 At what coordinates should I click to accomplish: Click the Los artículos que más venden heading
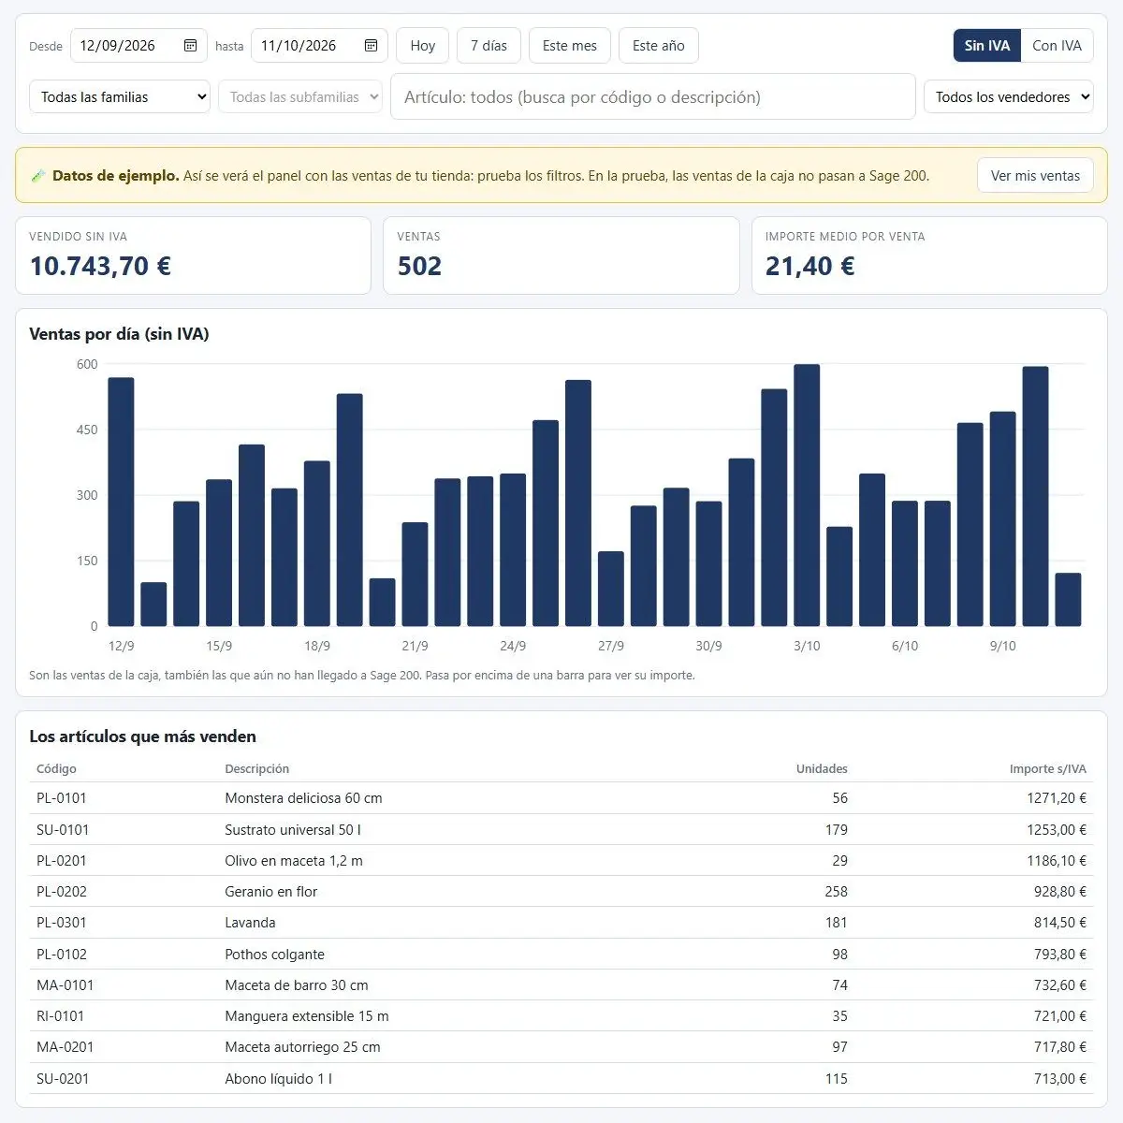[142, 737]
